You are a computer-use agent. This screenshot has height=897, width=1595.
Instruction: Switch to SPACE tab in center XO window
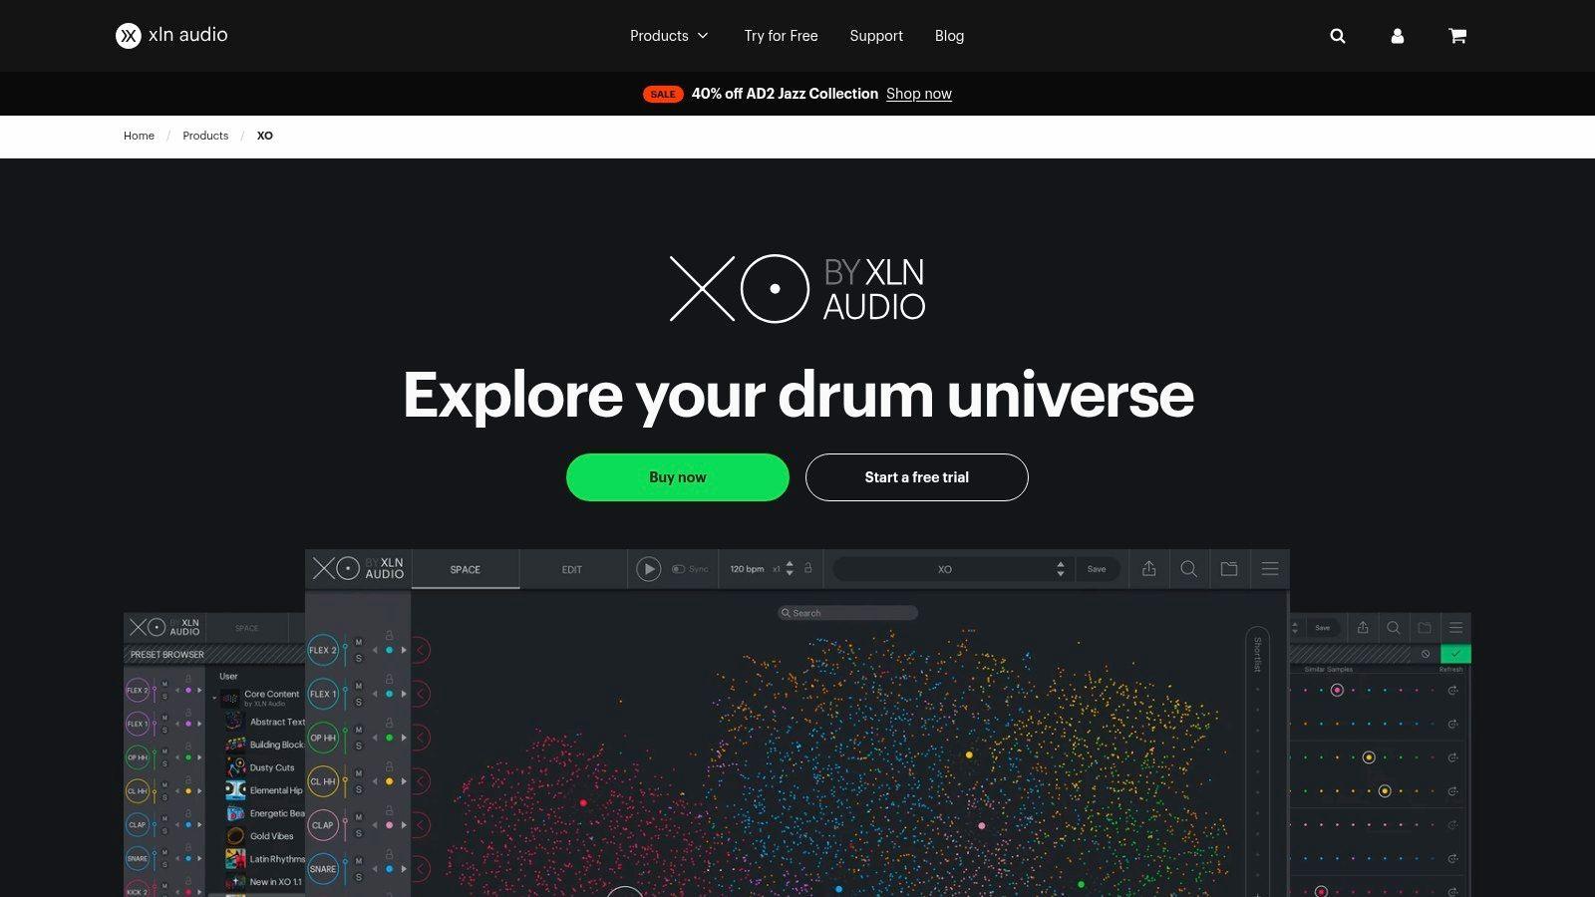coord(466,569)
